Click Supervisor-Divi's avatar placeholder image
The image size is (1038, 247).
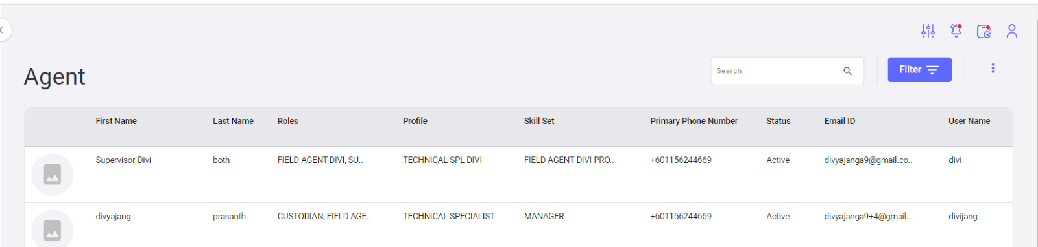click(x=53, y=175)
